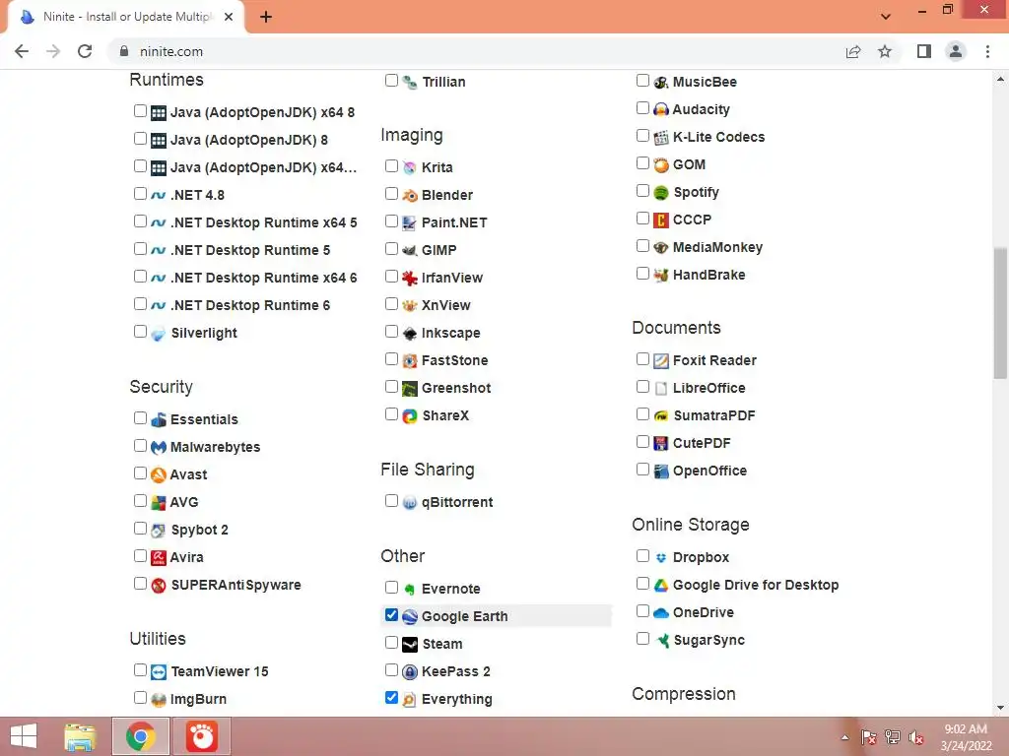Go back to the previous page
1009x756 pixels.
click(x=22, y=51)
